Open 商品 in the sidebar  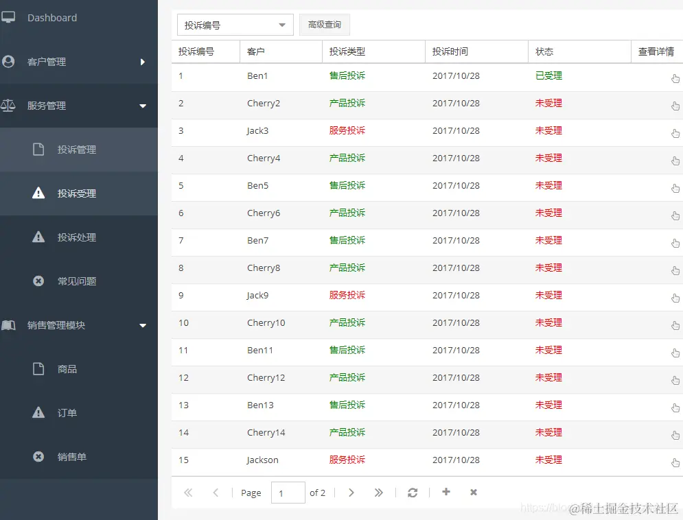tap(79, 369)
